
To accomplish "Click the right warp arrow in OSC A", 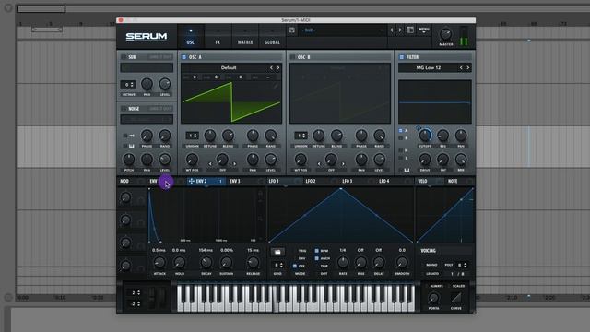I will pyautogui.click(x=234, y=164).
